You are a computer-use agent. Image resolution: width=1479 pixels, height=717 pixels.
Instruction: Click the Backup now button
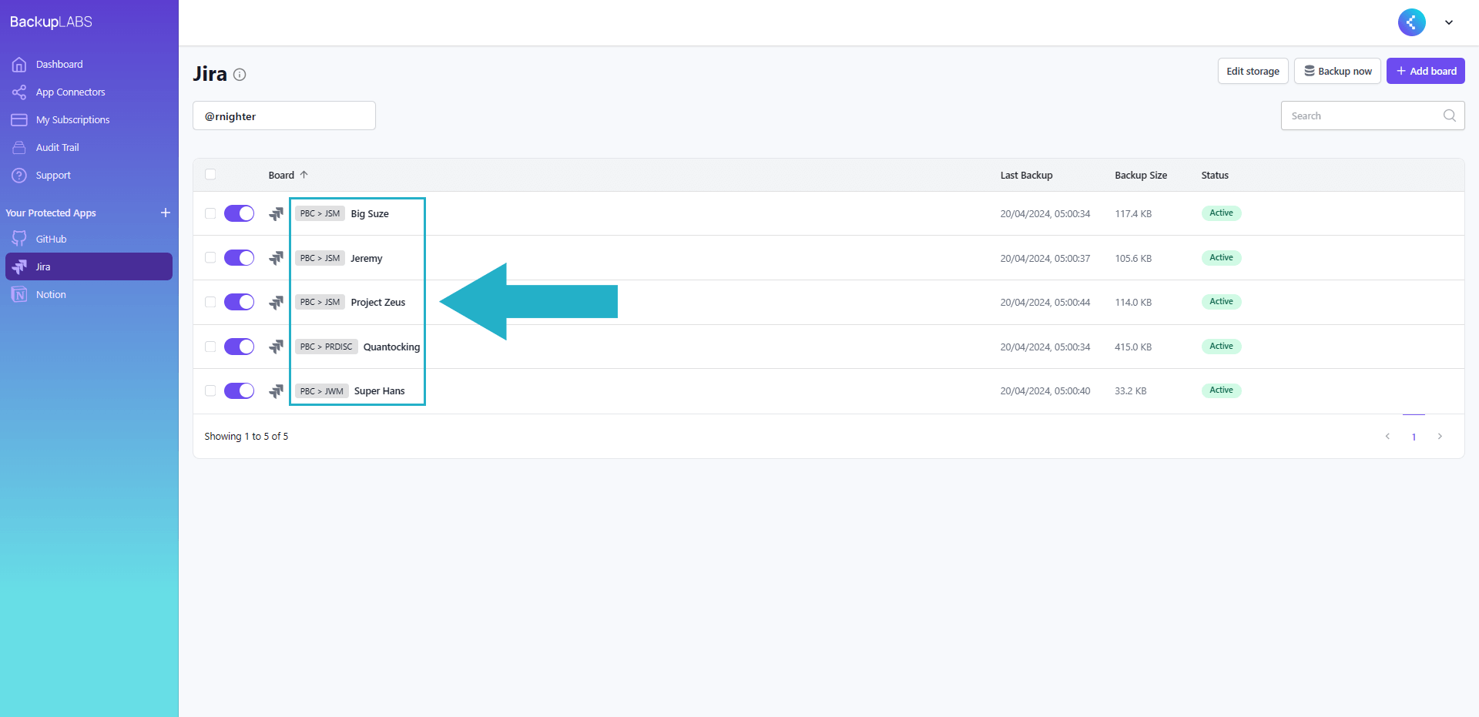tap(1337, 71)
